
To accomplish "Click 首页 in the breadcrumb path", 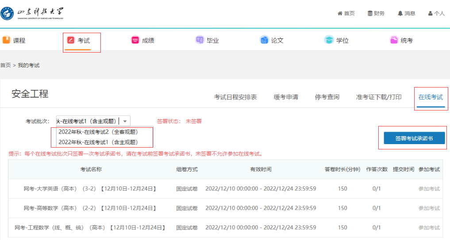I will (x=5, y=65).
